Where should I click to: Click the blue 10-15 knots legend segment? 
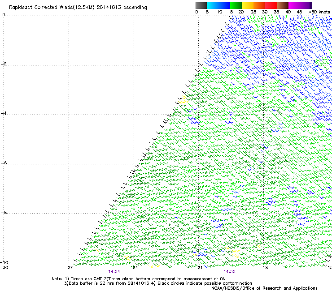click(224, 5)
